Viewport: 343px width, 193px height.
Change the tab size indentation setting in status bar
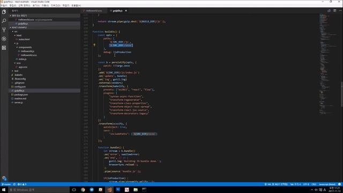295,184
